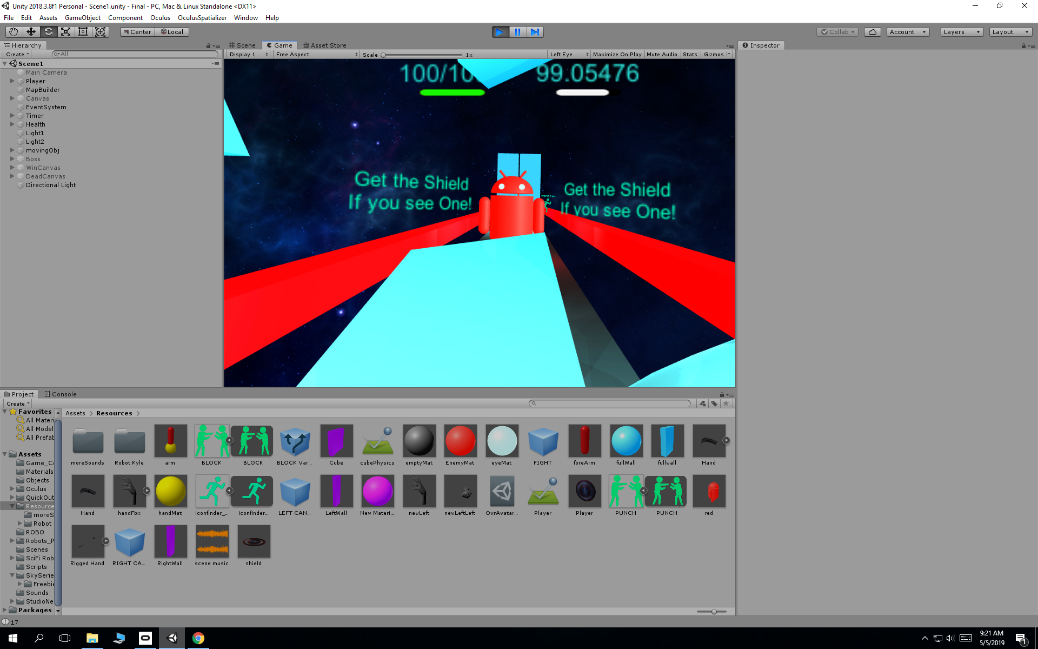Open the cloud services icon
Viewport: 1038px width, 649px height.
click(x=872, y=32)
